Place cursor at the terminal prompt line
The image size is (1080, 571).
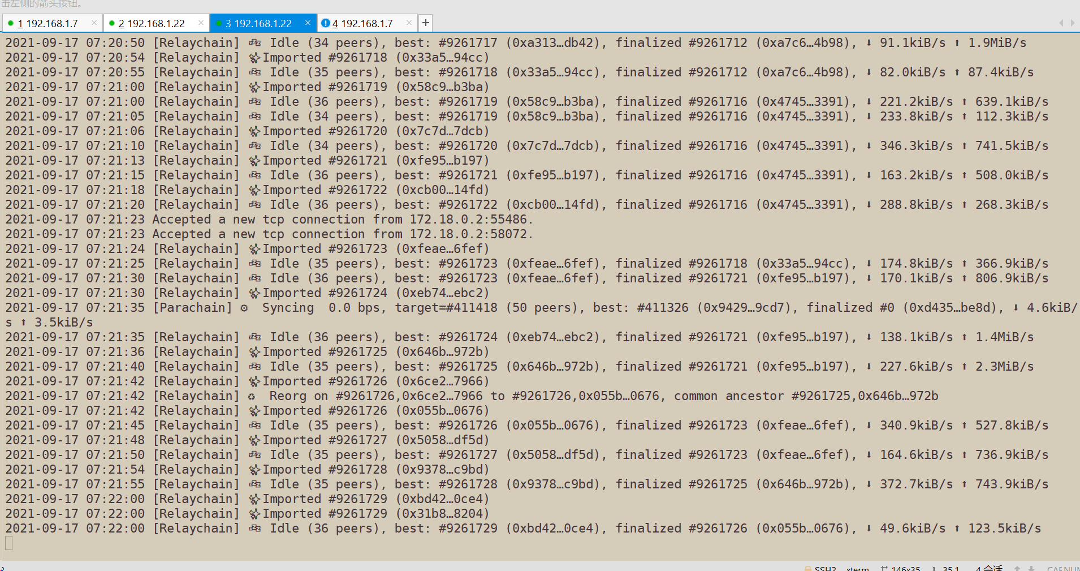(9, 543)
